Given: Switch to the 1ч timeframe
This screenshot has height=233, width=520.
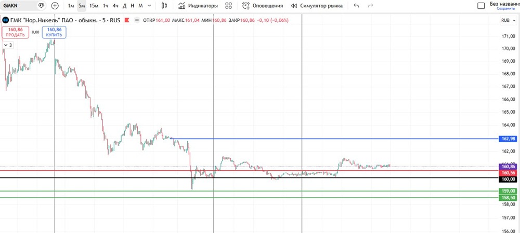Looking at the screenshot, I should (x=106, y=6).
